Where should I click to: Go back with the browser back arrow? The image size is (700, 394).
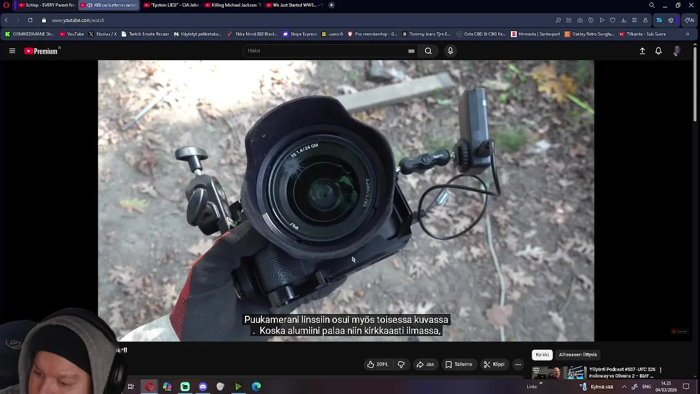coord(6,20)
